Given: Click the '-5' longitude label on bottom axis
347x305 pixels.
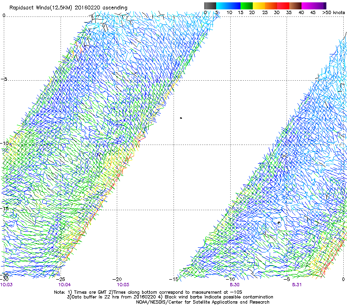Looking at the screenshot, I should 287,279.
